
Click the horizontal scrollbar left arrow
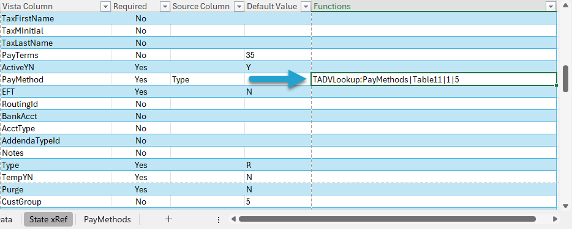(233, 219)
